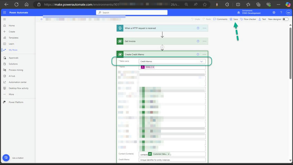
Task: Open Get Invoice ellipsis menu
Action: click(x=204, y=41)
